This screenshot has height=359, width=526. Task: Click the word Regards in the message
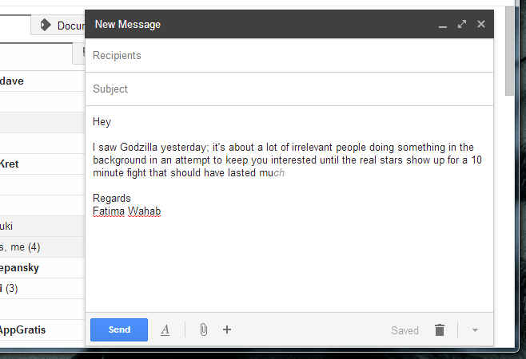[x=112, y=199]
